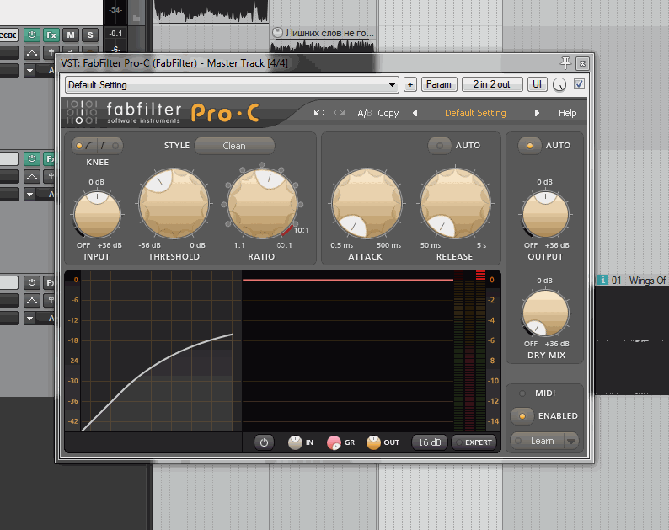Open the Param button menu

coord(439,84)
